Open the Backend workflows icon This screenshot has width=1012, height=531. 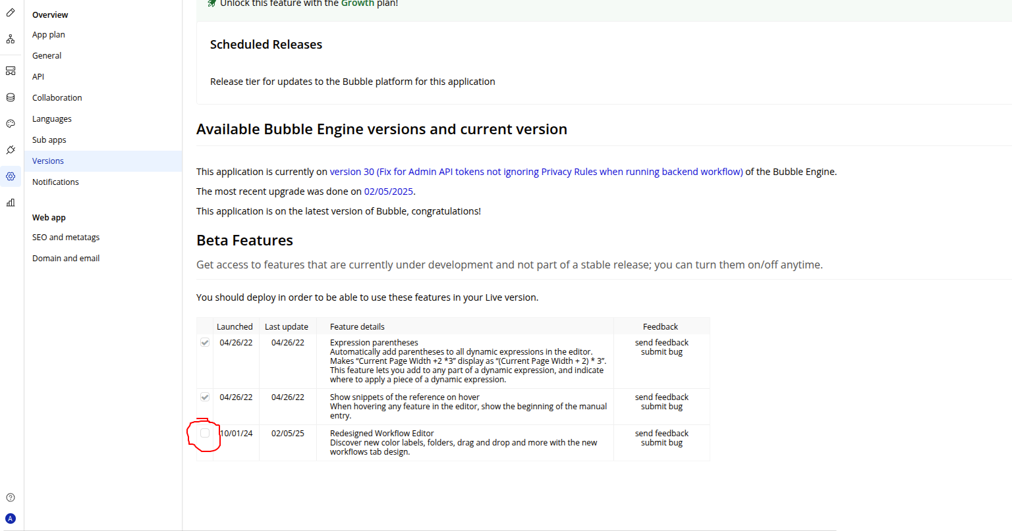coord(11,71)
